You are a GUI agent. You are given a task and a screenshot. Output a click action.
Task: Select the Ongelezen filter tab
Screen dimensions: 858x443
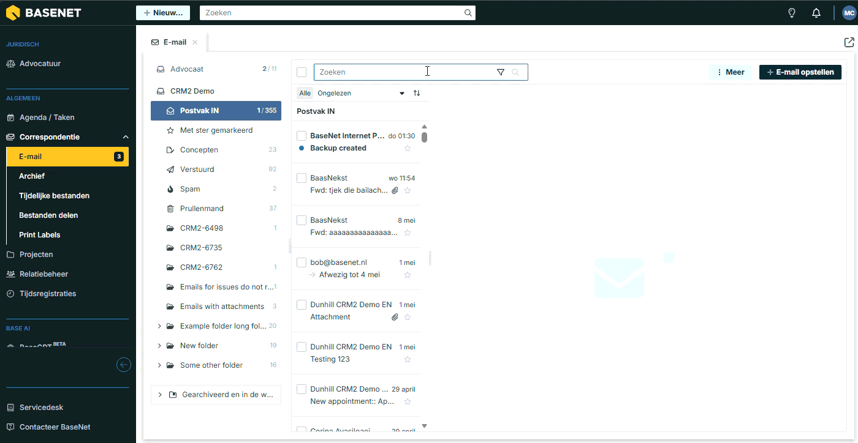(x=334, y=93)
